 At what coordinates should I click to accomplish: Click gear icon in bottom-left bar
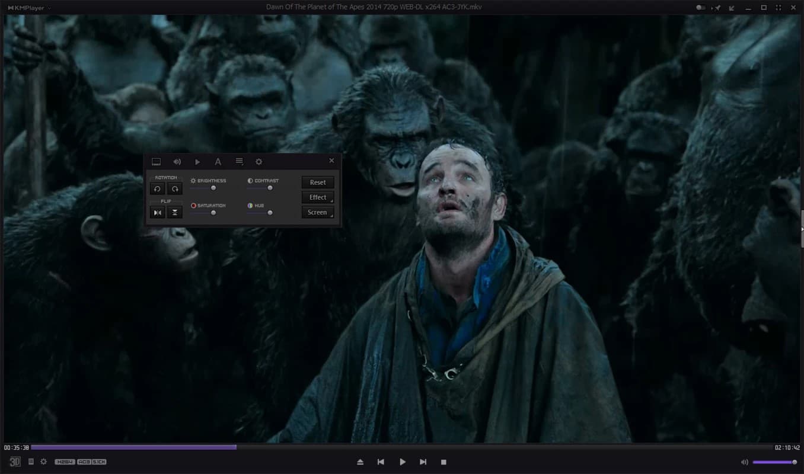[x=43, y=462]
